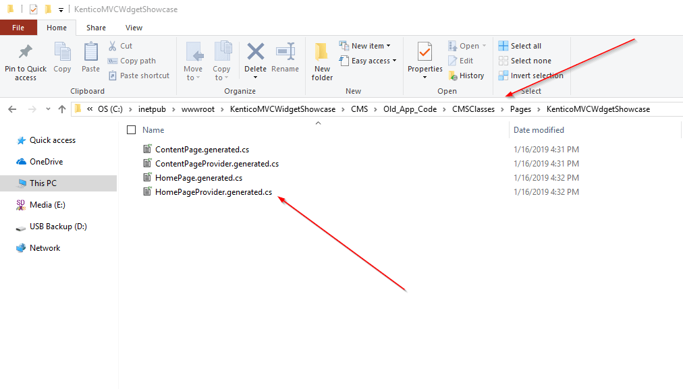
Task: Click the Open ribbon button
Action: tap(467, 46)
